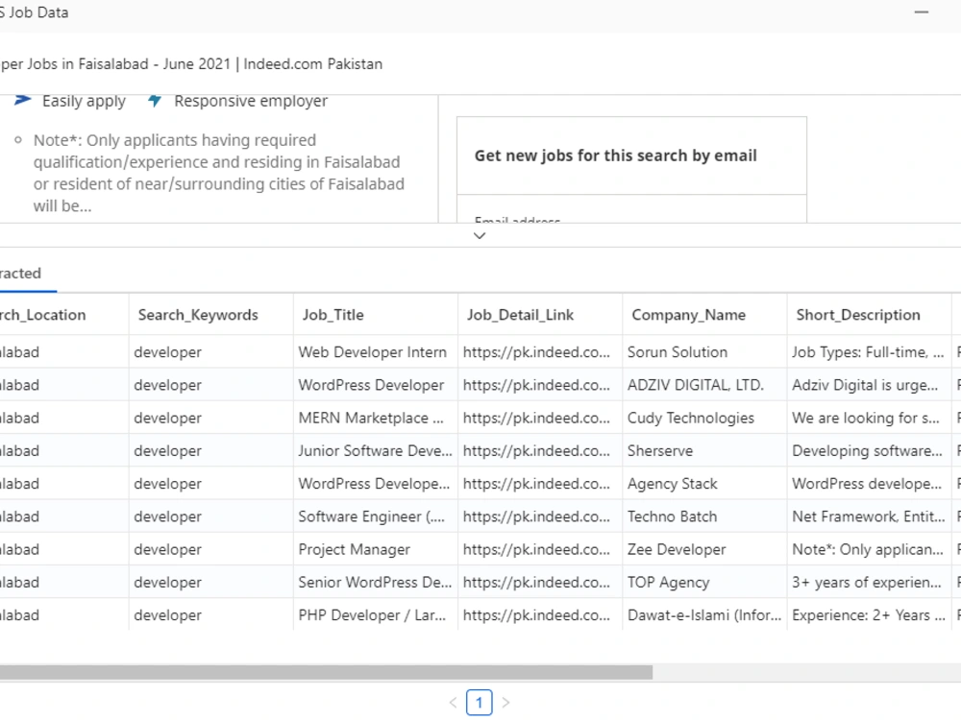Click the Techno Batch company cell

(x=704, y=516)
